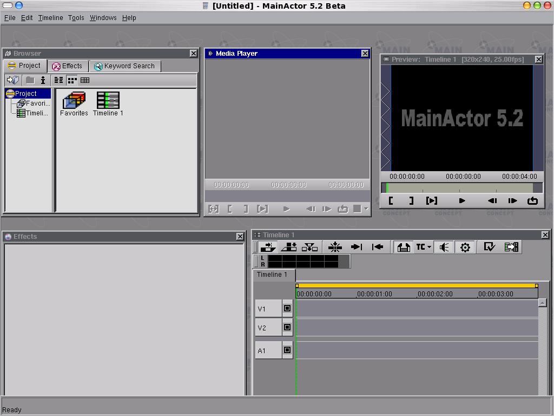Switch to the Effects tab in Browser
This screenshot has height=416, width=554.
click(x=67, y=66)
